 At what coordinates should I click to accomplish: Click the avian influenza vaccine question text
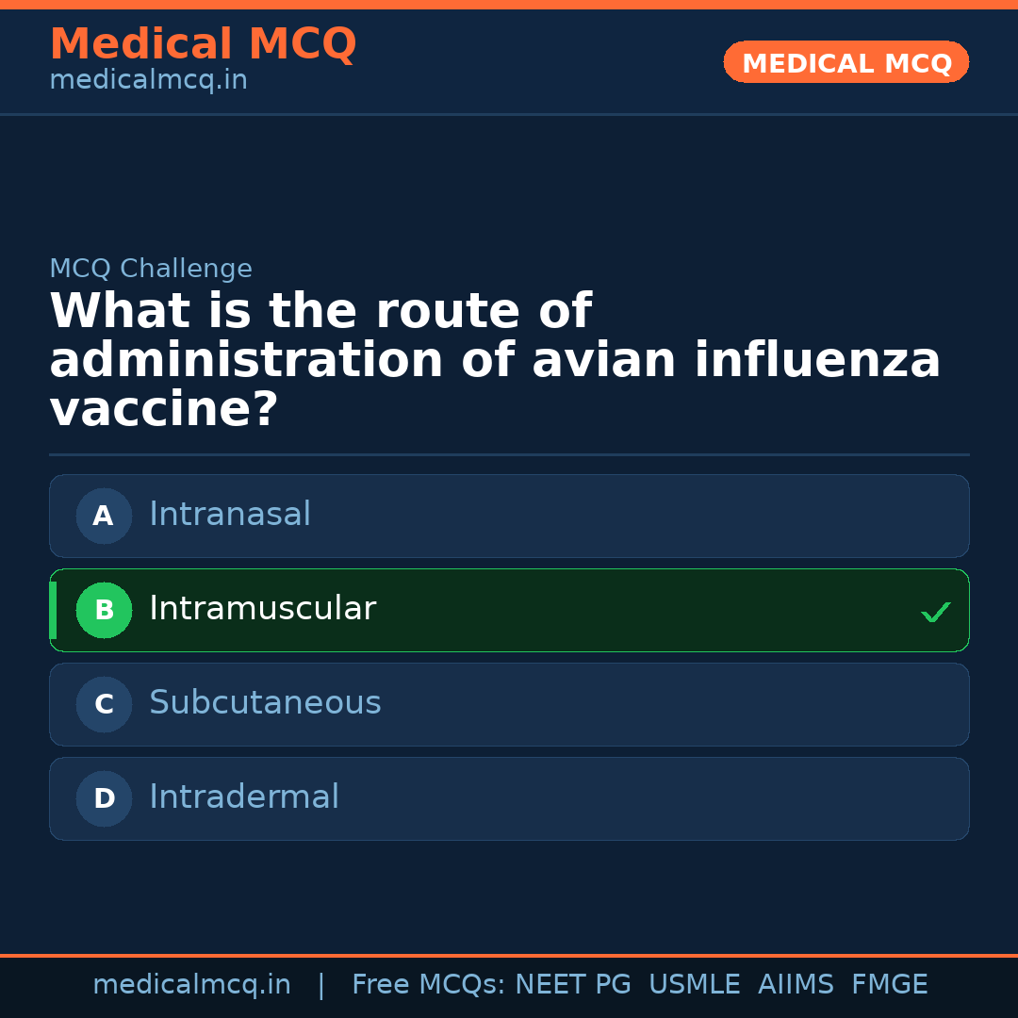pyautogui.click(x=495, y=361)
